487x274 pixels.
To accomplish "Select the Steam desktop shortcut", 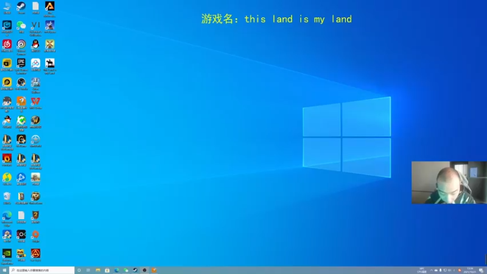I will coord(21,7).
